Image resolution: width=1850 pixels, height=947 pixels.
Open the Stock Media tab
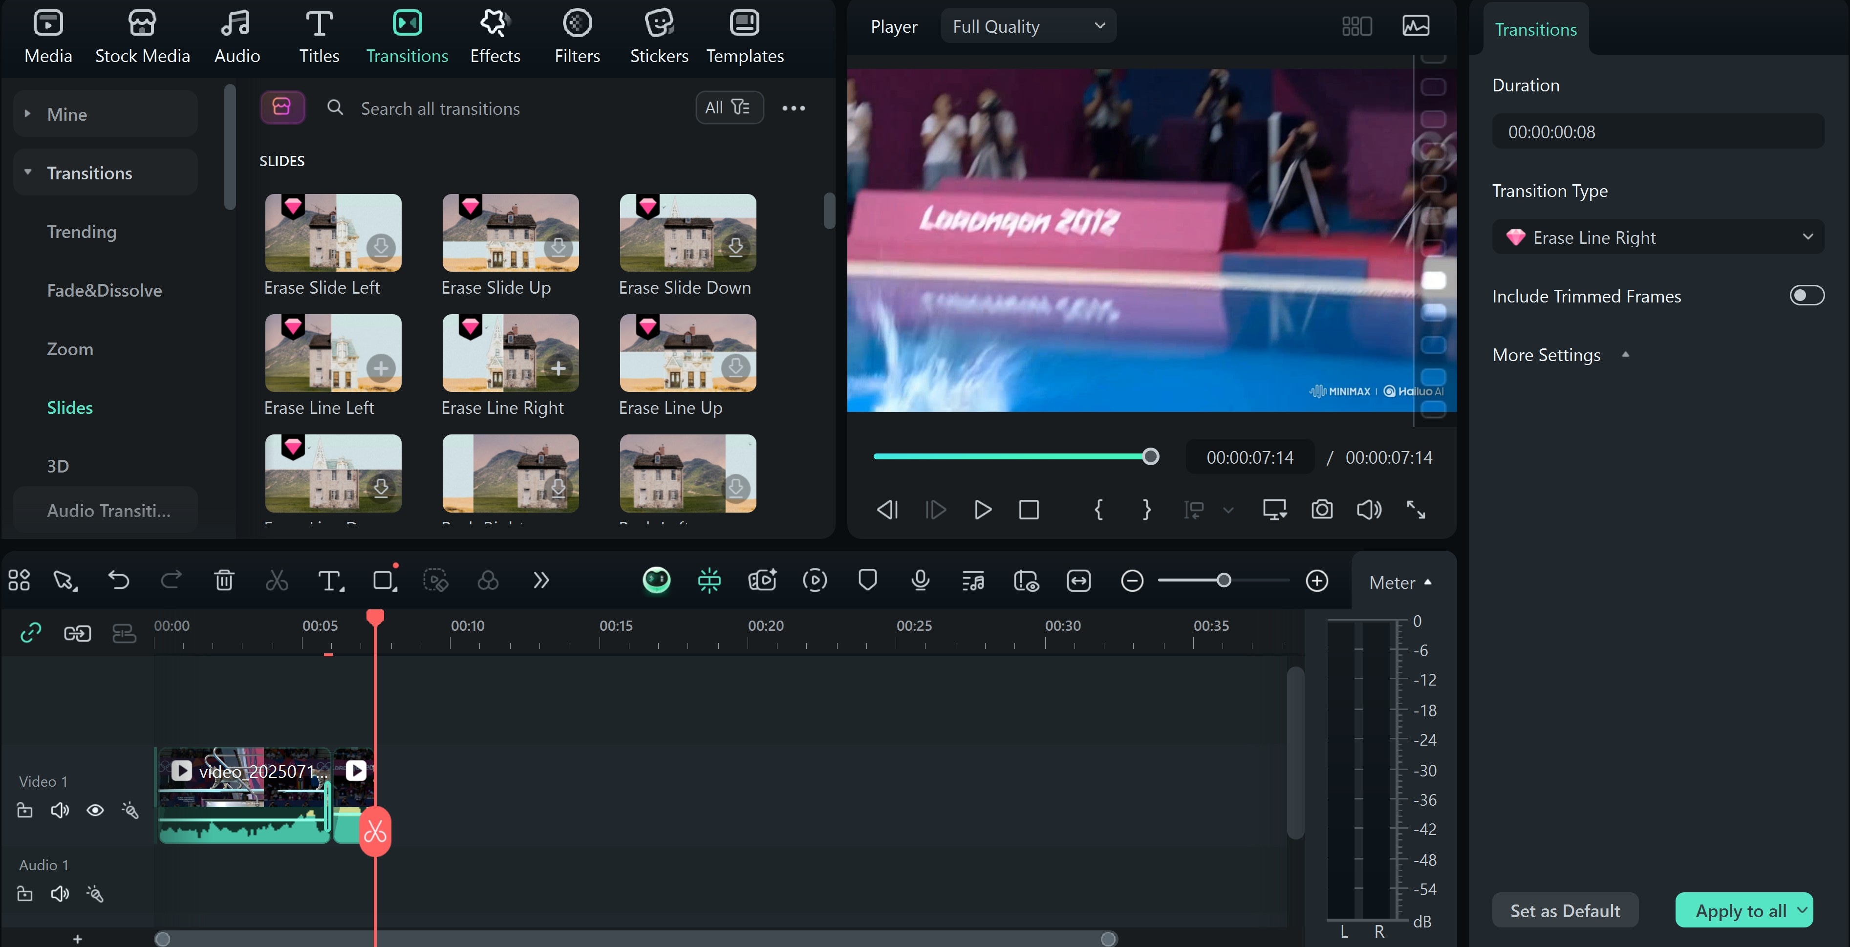(x=142, y=37)
